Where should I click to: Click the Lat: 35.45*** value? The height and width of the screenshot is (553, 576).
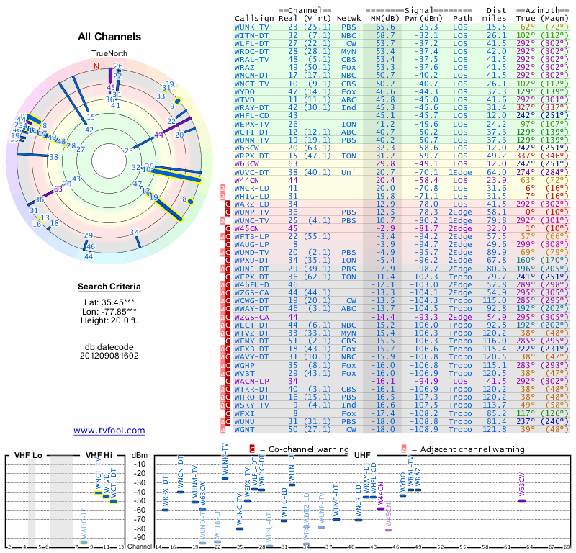pos(109,302)
